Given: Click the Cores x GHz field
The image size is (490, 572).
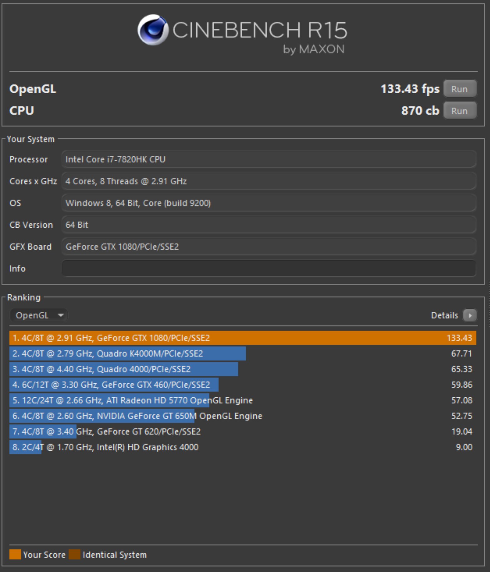Looking at the screenshot, I should [269, 181].
